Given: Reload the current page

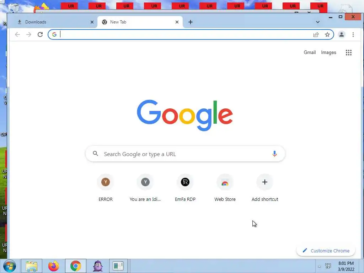Looking at the screenshot, I should pyautogui.click(x=40, y=34).
